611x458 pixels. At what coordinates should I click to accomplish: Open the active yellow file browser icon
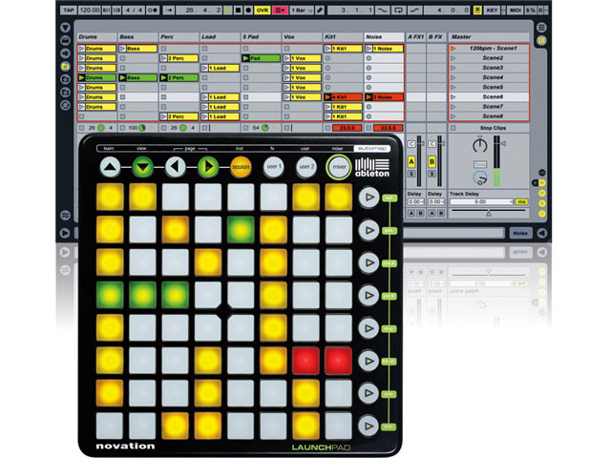(x=66, y=67)
